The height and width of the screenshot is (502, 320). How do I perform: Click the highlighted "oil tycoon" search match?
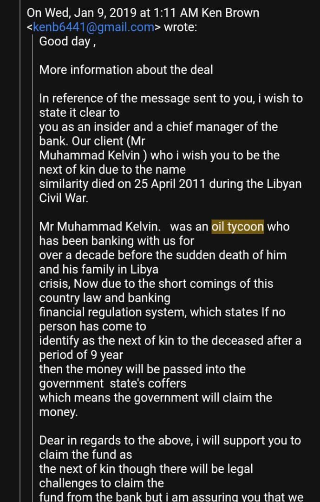click(238, 227)
